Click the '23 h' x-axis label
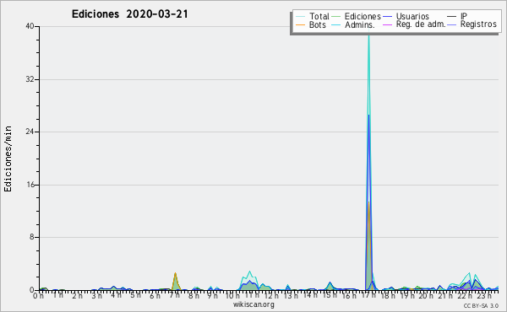Viewport: 507px width, 312px height. tap(484, 295)
